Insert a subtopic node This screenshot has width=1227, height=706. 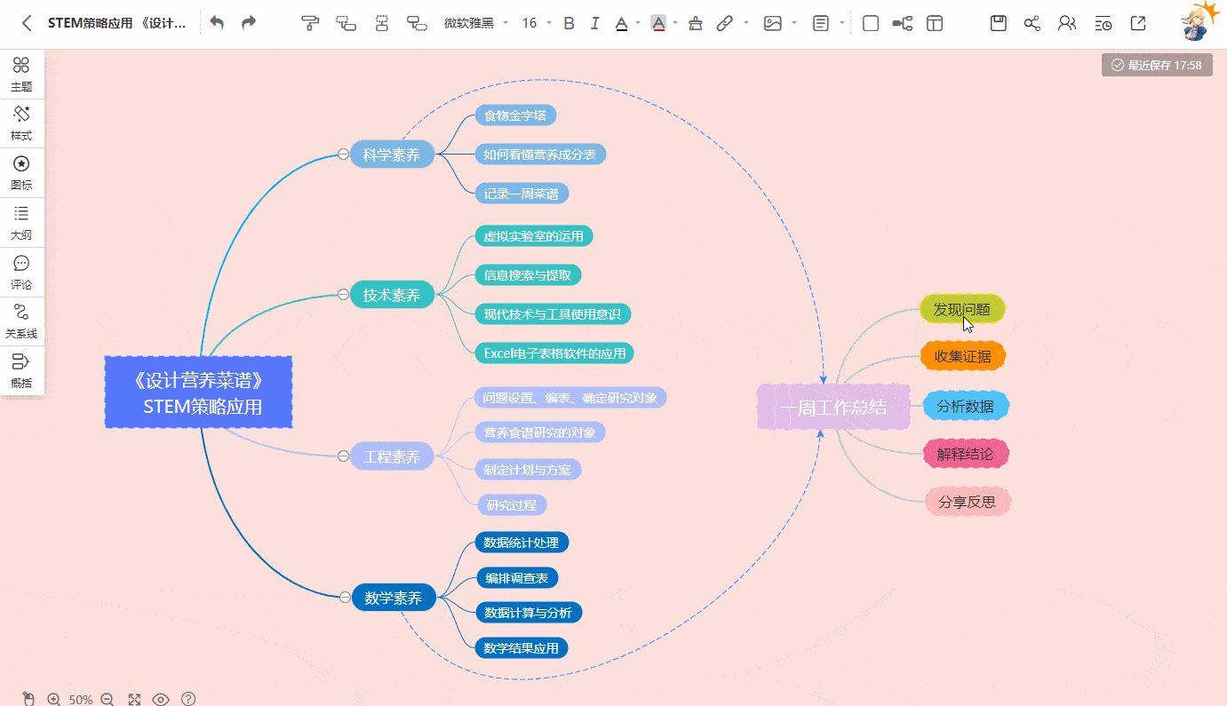pos(347,23)
